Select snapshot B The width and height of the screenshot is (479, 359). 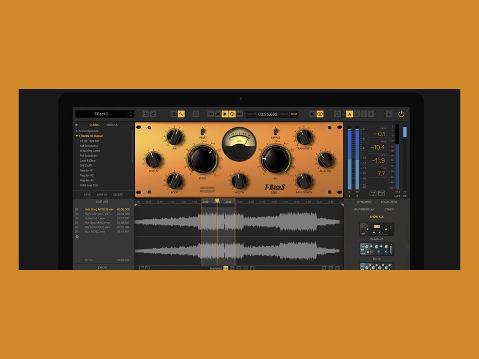(x=356, y=114)
